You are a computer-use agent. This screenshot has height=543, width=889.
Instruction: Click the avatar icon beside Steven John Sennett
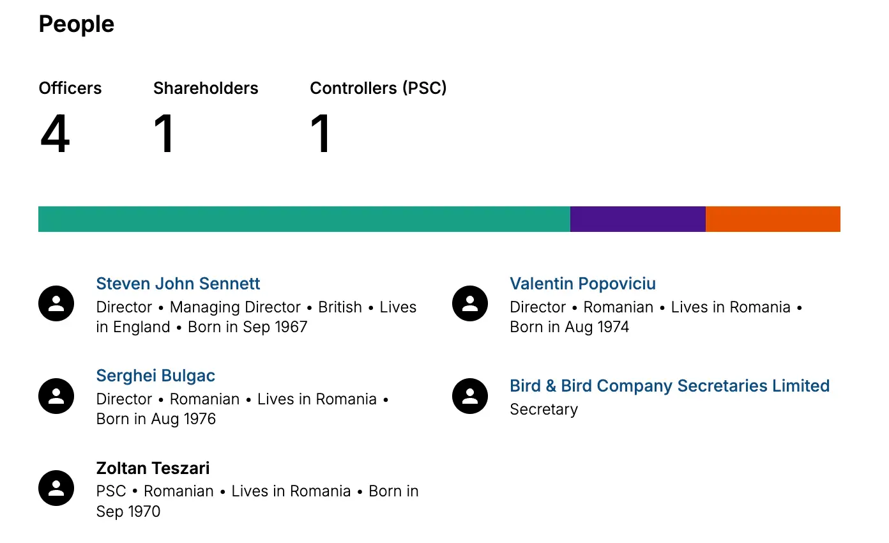tap(56, 303)
